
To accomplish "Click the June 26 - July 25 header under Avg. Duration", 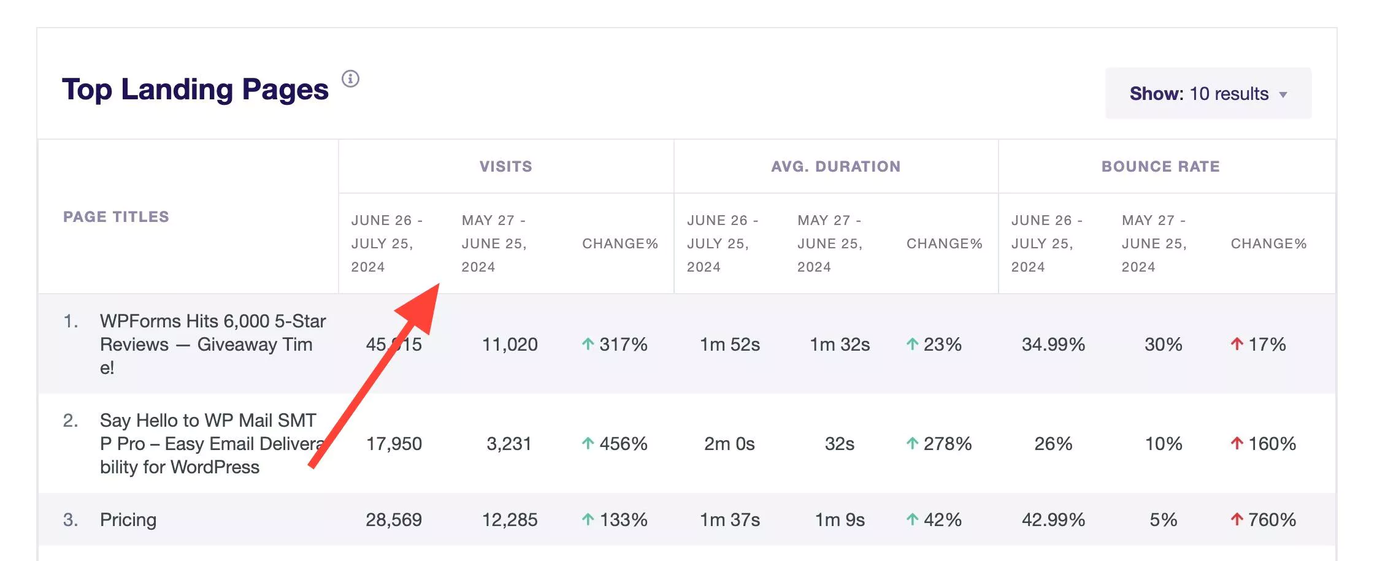I will (723, 243).
